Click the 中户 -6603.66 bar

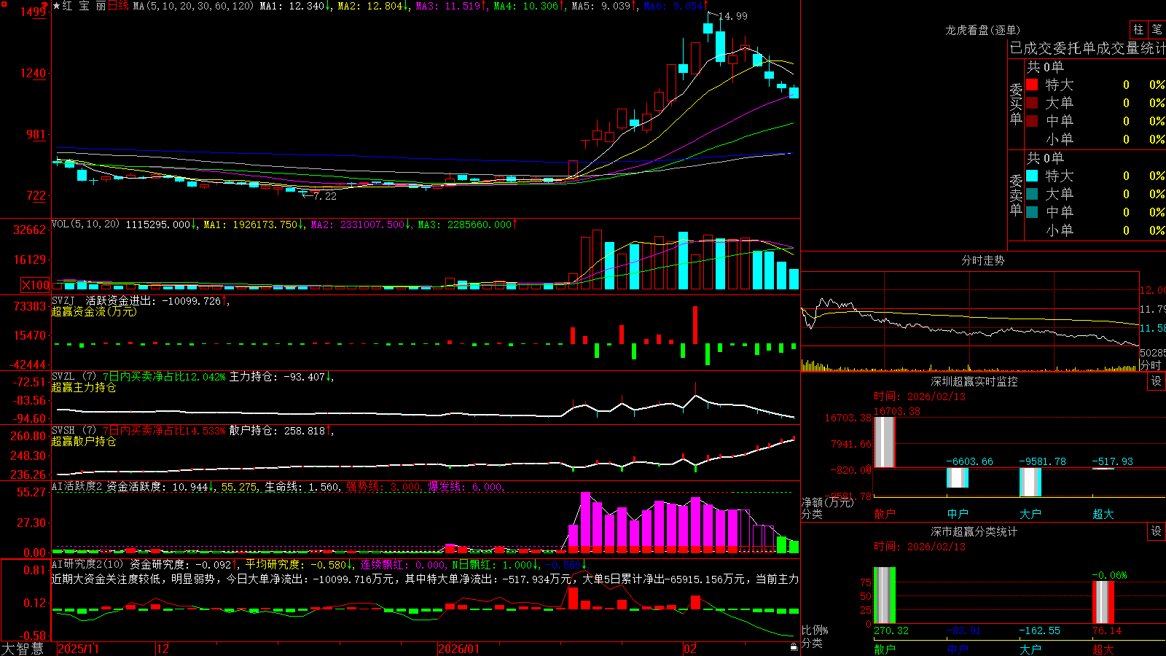click(957, 477)
